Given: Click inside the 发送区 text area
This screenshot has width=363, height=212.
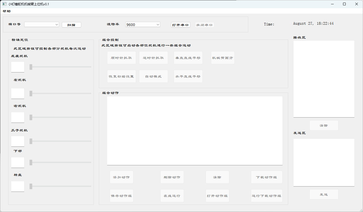Looking at the screenshot, I should pyautogui.click(x=324, y=162).
